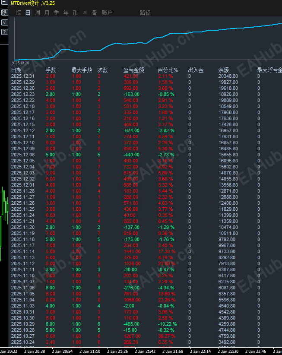Click the minus collapse icon at panel top

click(x=4, y=3)
